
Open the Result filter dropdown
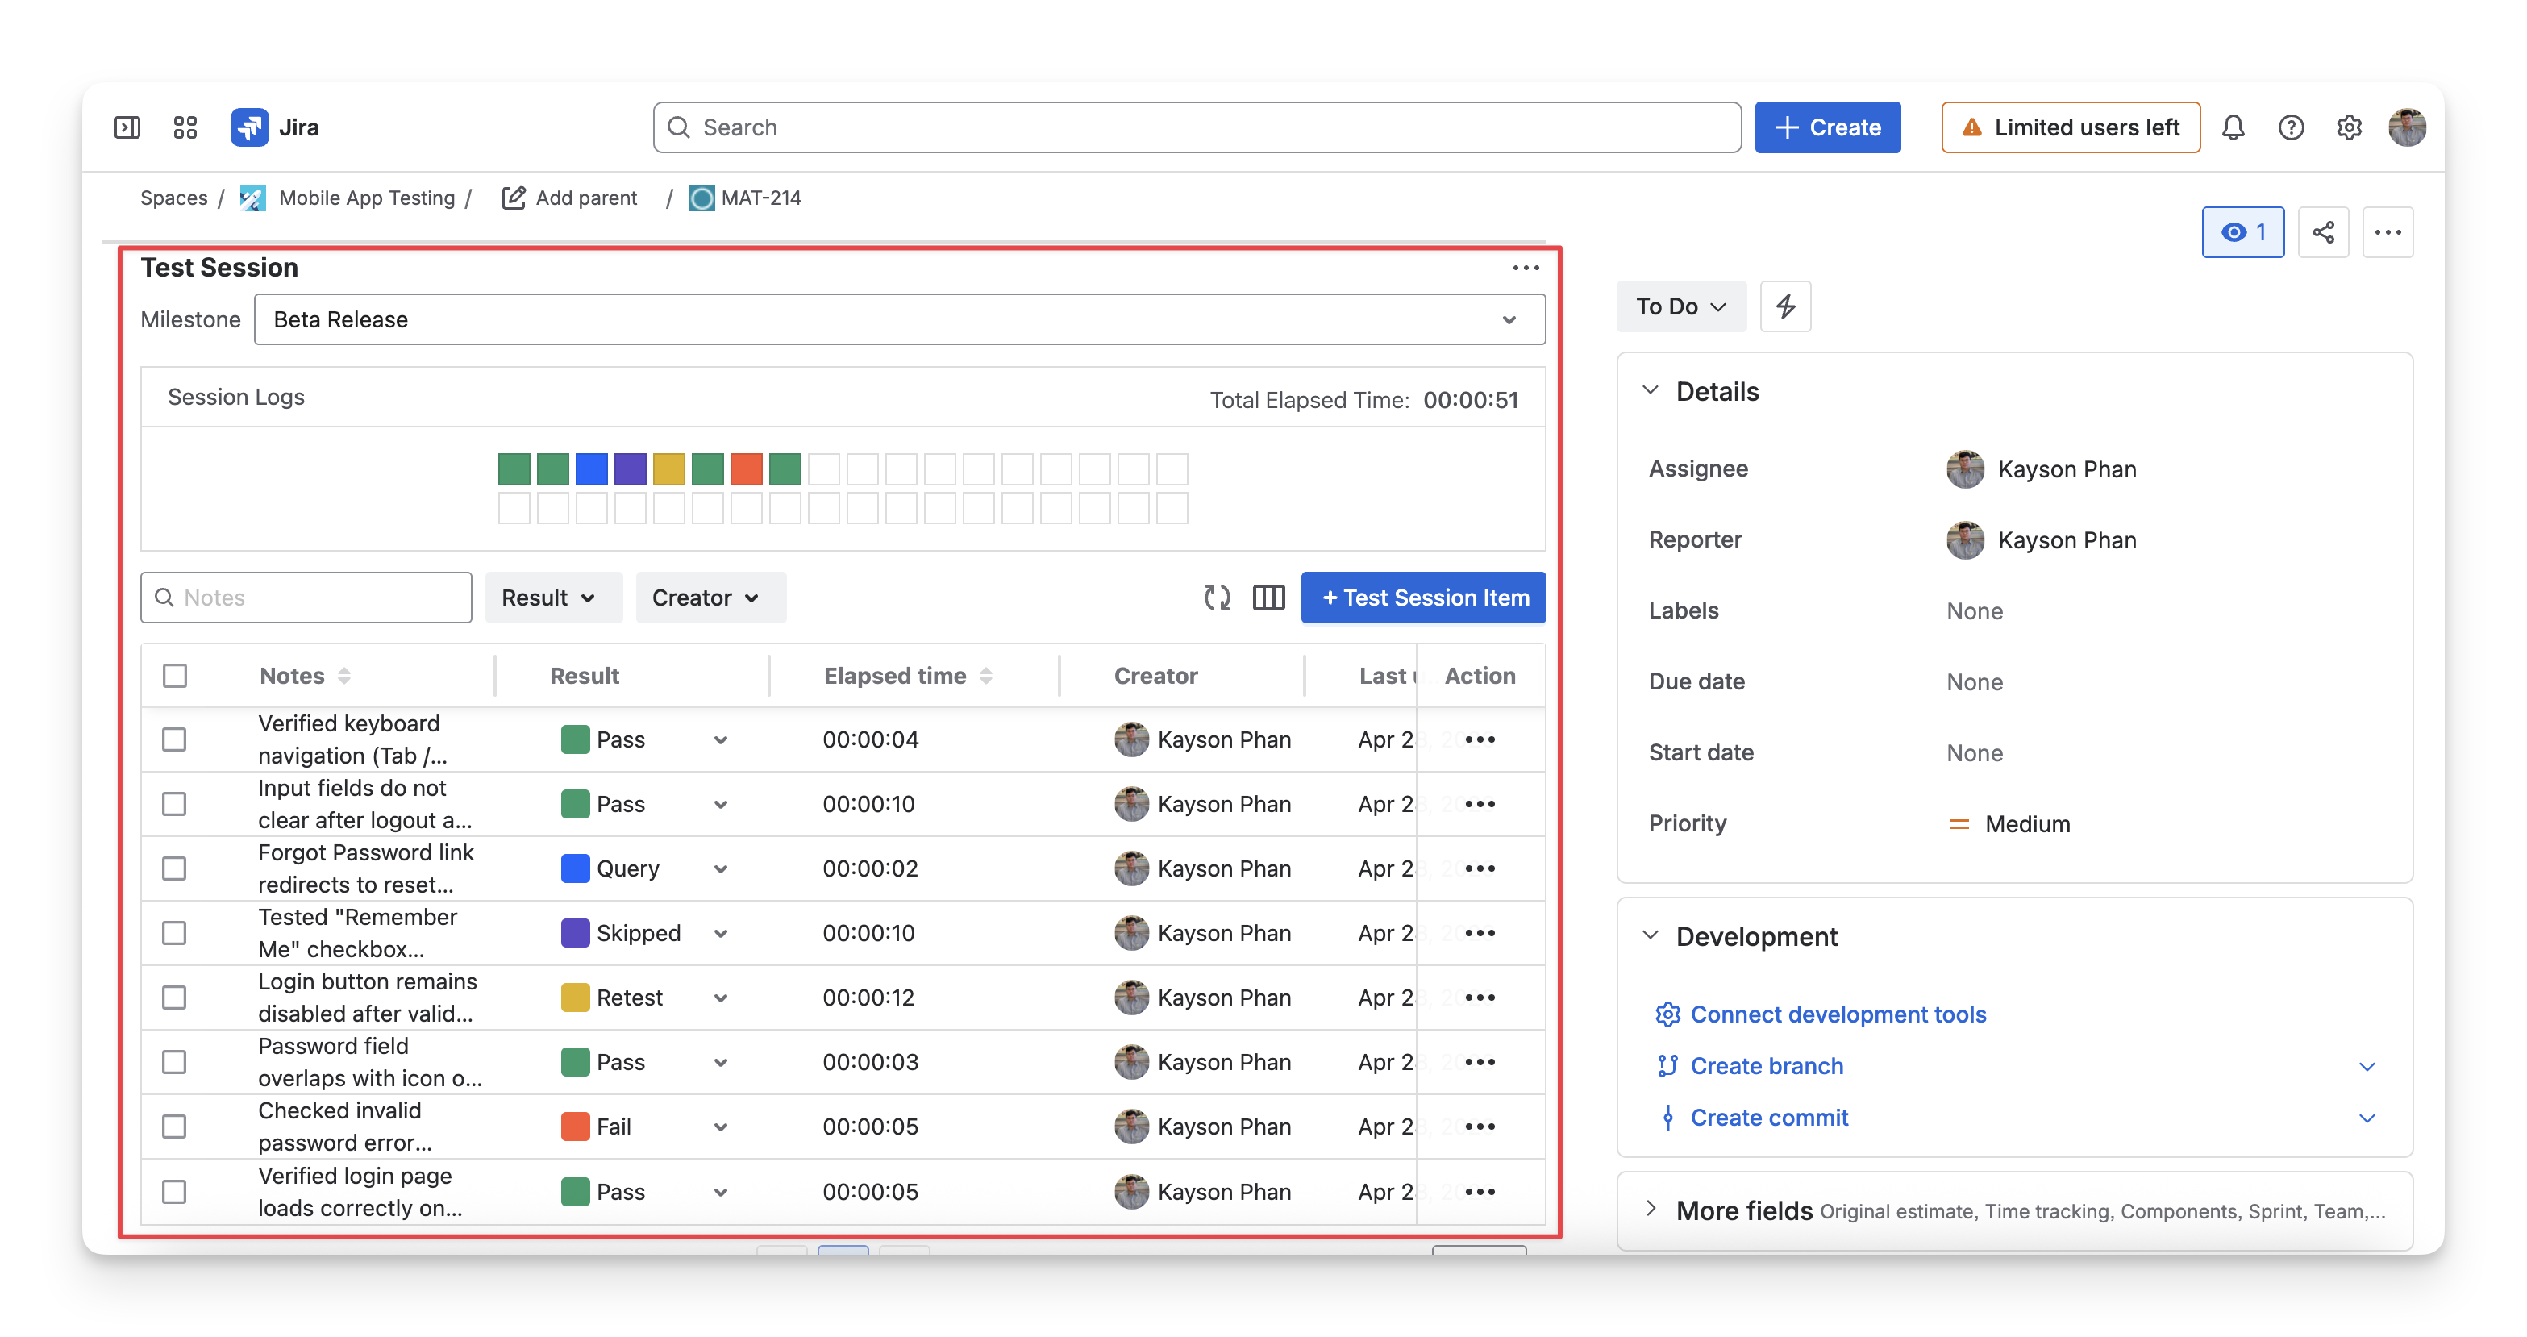point(549,598)
